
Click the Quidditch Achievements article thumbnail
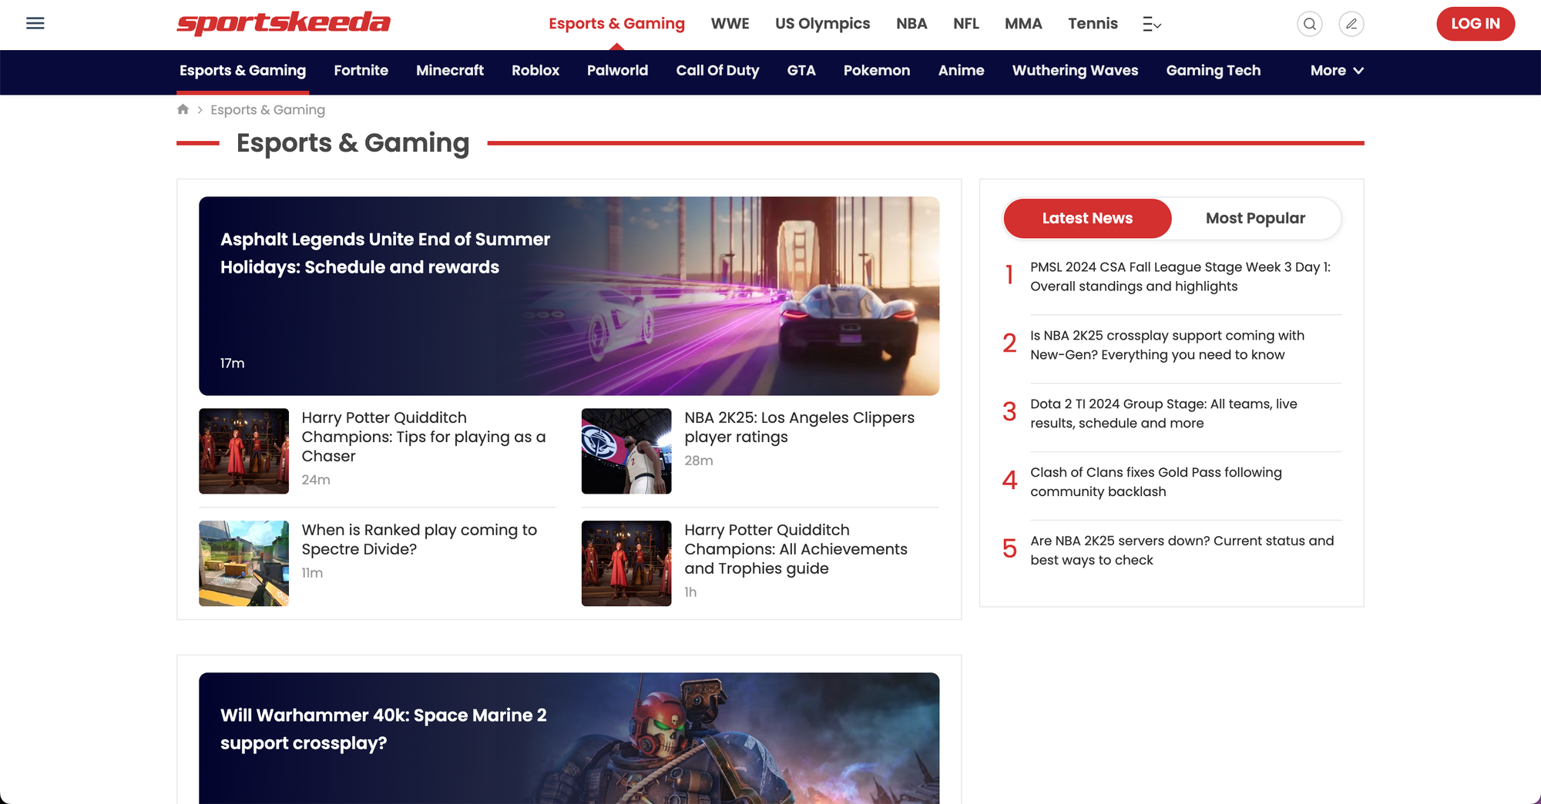click(626, 563)
